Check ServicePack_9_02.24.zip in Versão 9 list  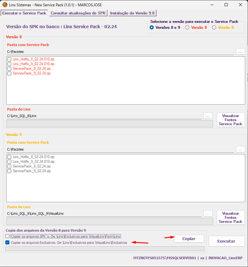[9, 171]
